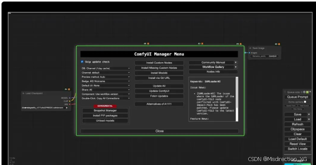This screenshot has width=316, height=165.
Task: Click the fox badge labeled #3
Action: point(202,44)
